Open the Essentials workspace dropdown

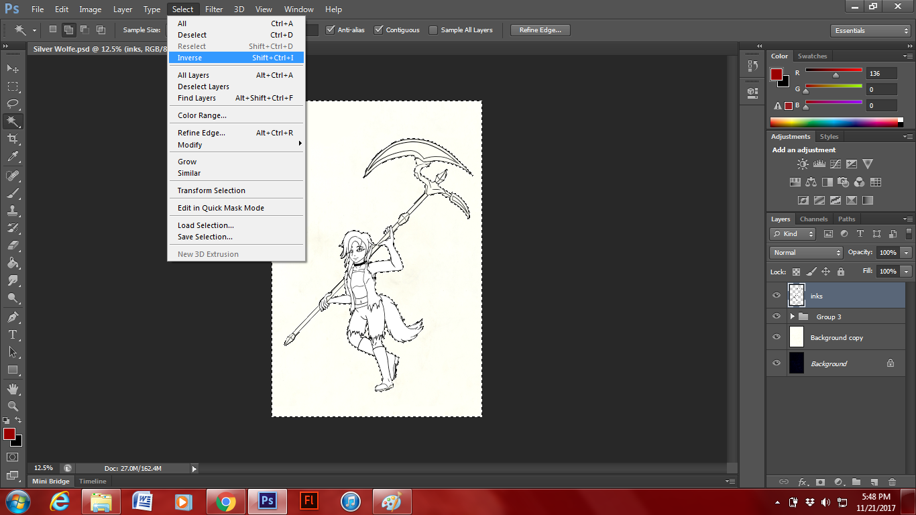click(870, 31)
